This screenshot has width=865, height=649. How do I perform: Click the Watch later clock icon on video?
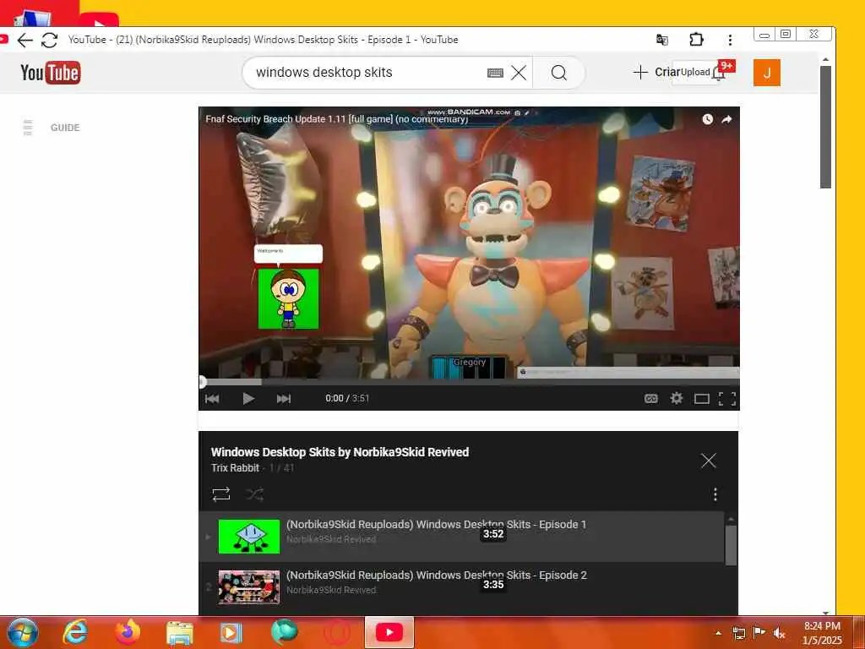(x=707, y=119)
